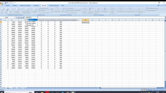Switch to sheet Лист3
This screenshot has width=166, height=93.
coord(19,88)
